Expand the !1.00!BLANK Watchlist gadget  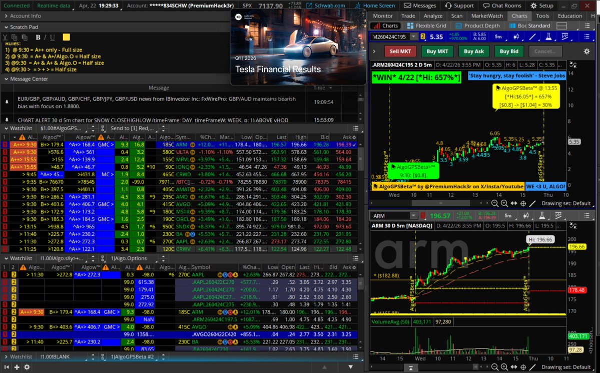click(6, 356)
